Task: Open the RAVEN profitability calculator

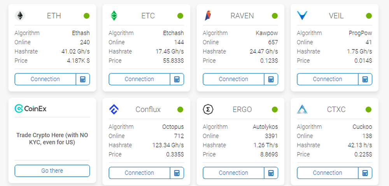Action: pos(271,79)
